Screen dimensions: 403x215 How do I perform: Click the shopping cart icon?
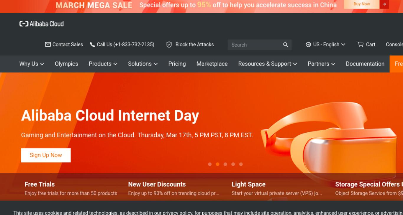click(361, 45)
